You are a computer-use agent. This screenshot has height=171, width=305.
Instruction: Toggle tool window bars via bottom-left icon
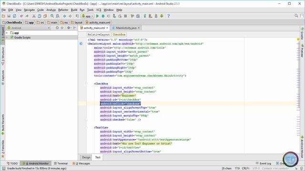point(3,169)
